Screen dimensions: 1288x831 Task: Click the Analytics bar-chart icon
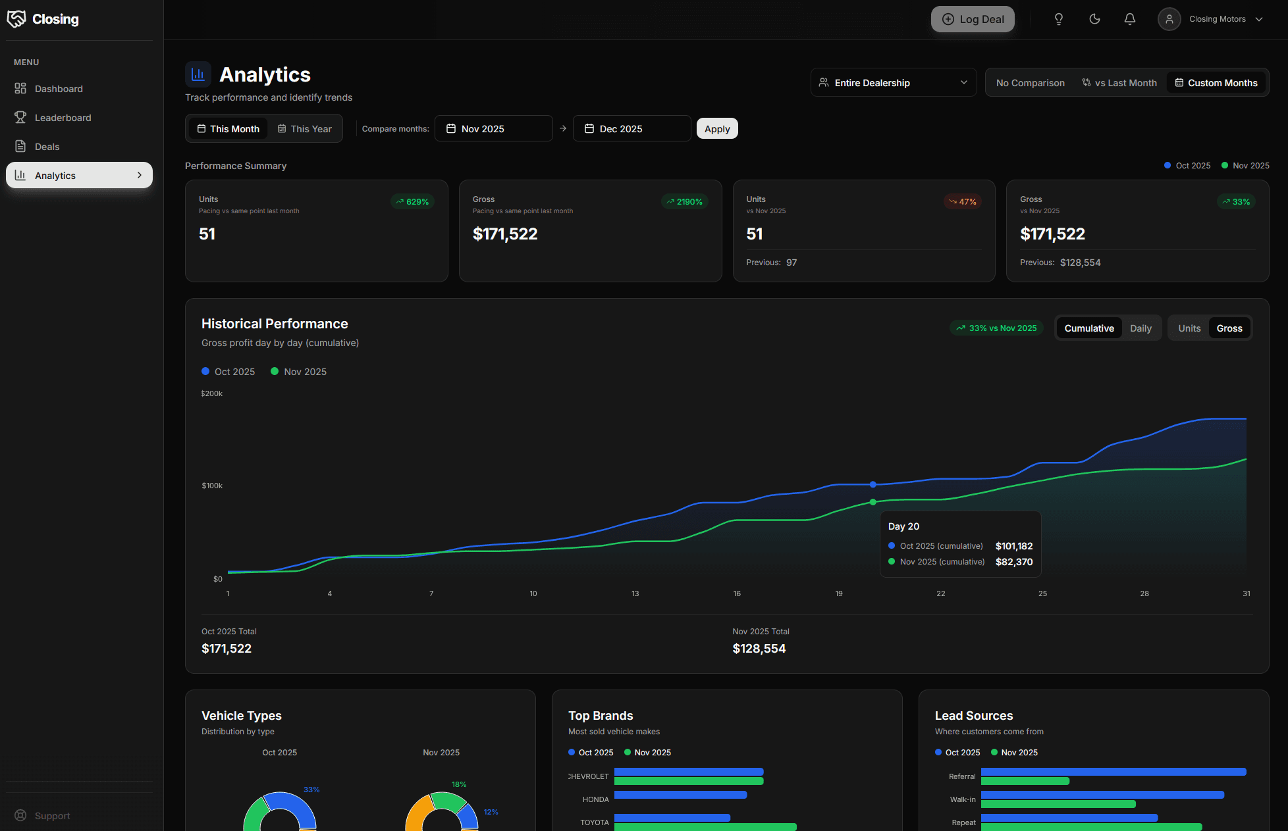[x=20, y=175]
